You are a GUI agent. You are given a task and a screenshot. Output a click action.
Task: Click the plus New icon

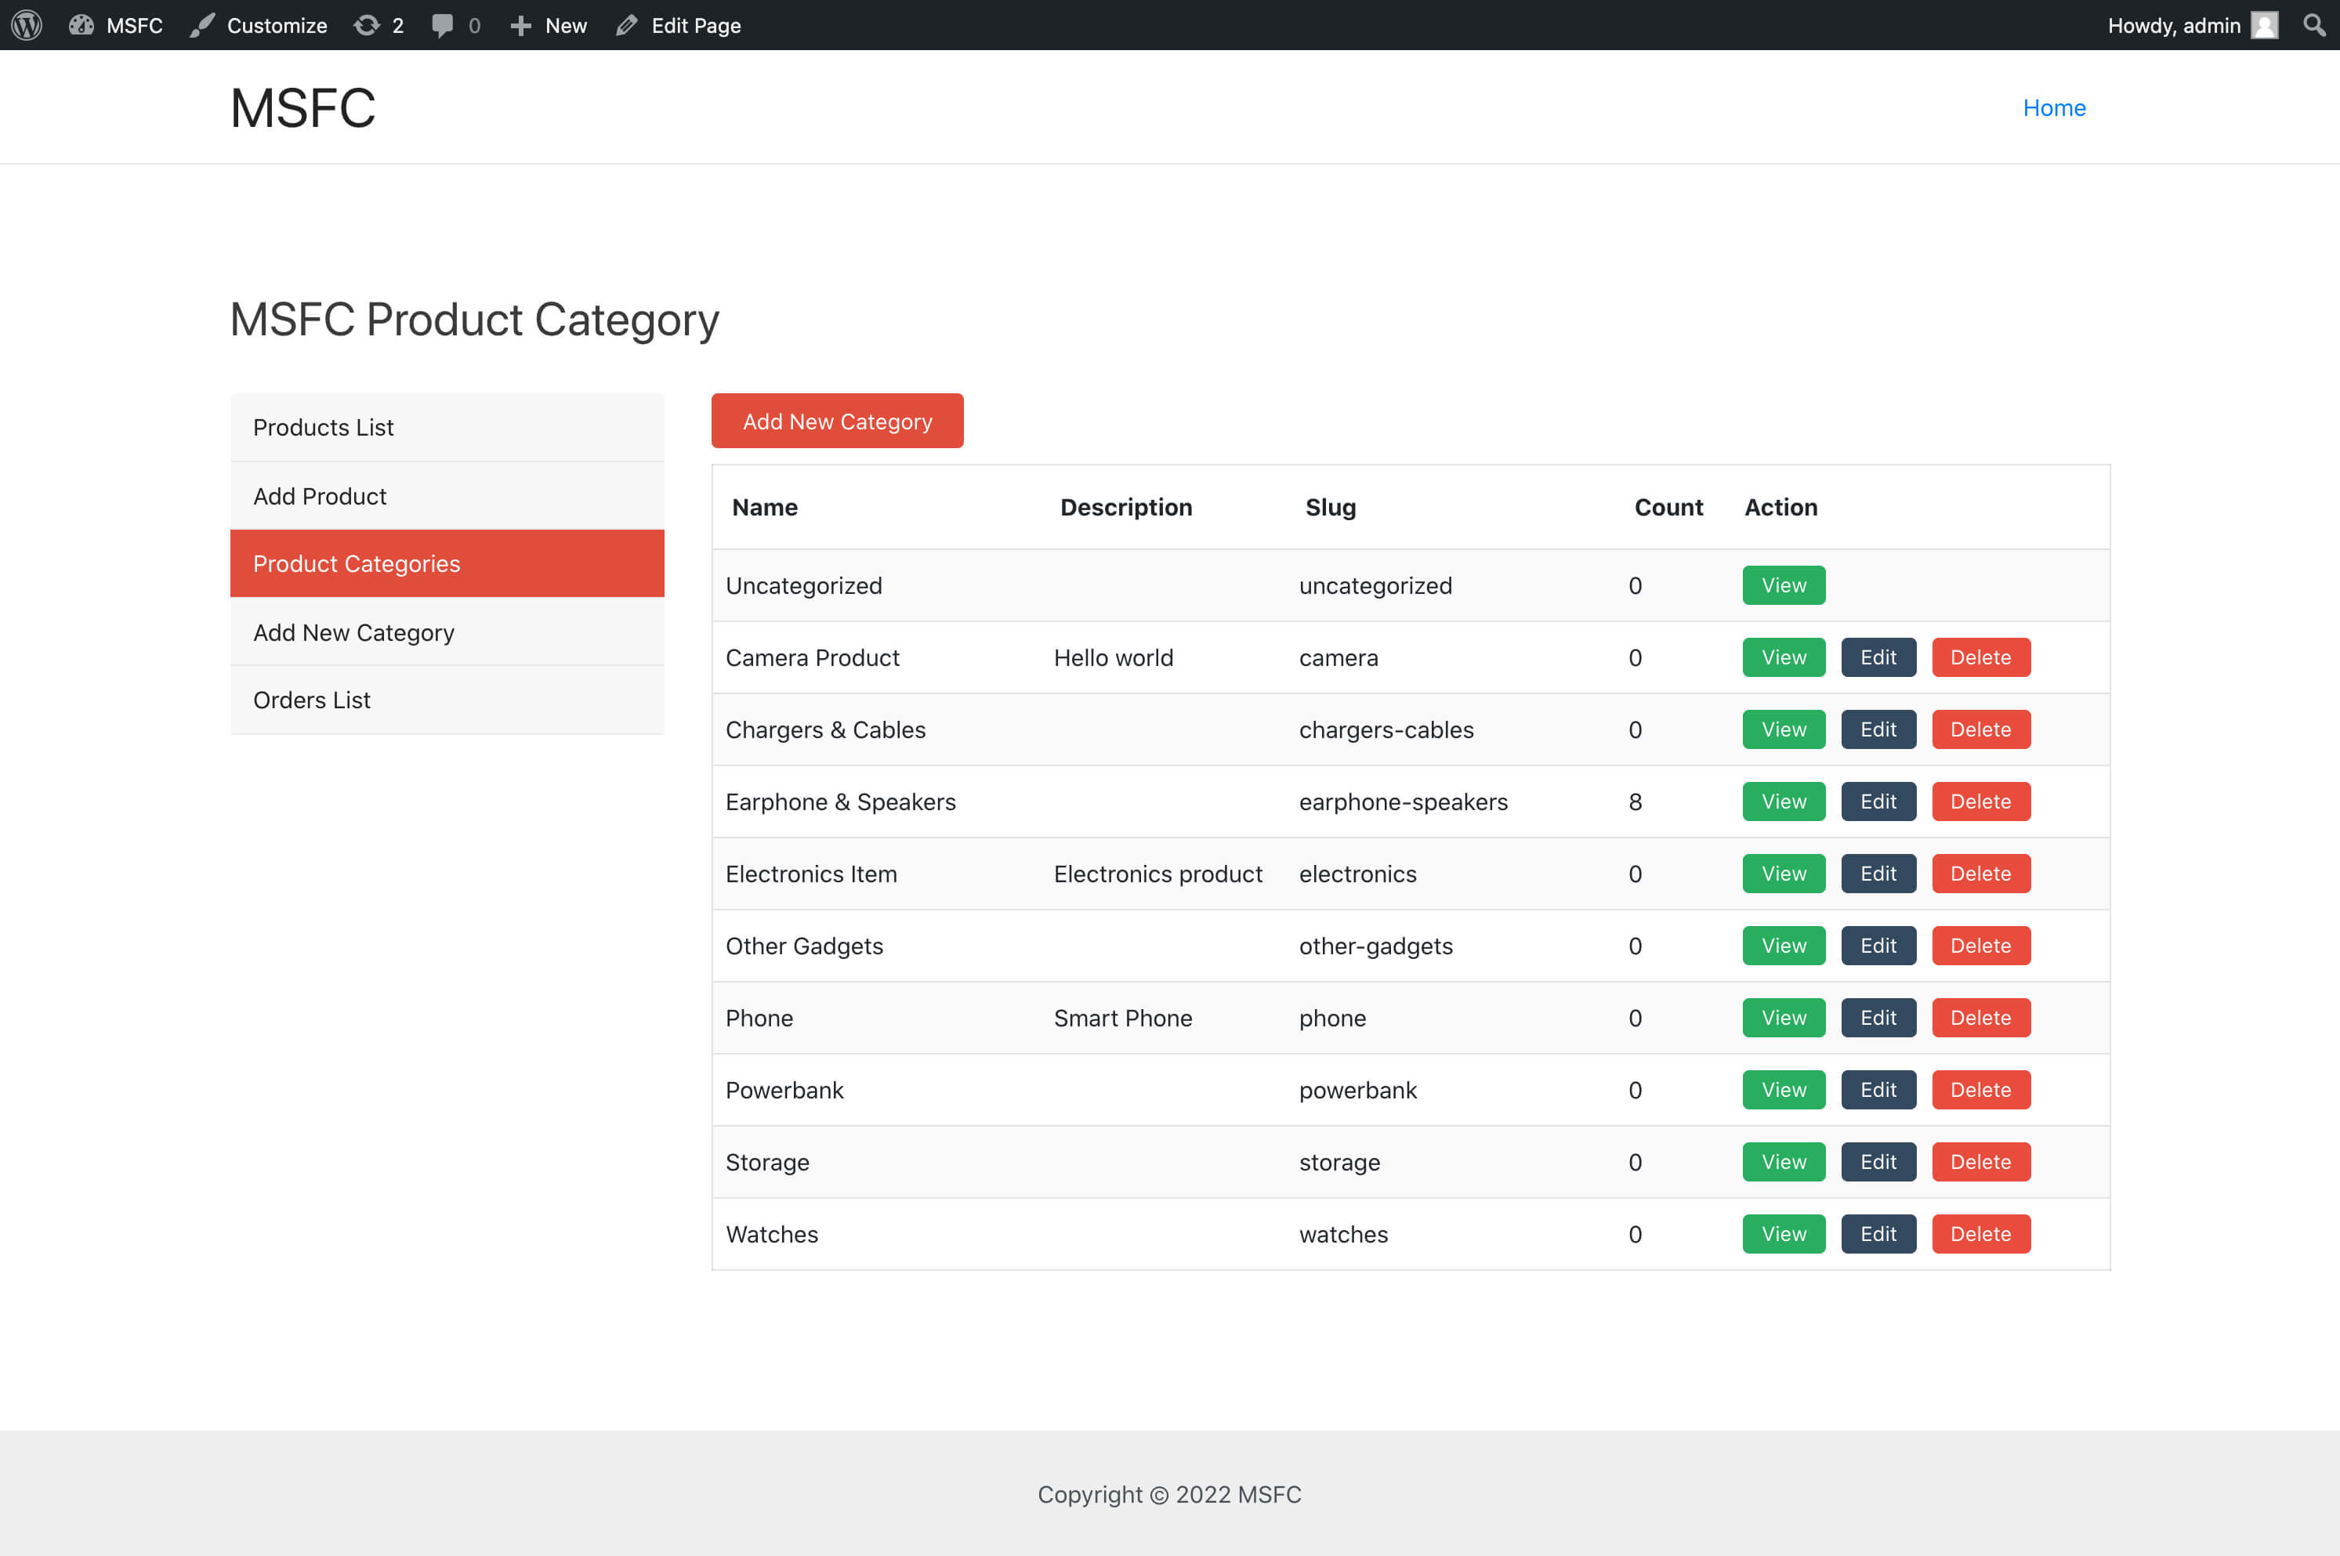521,25
